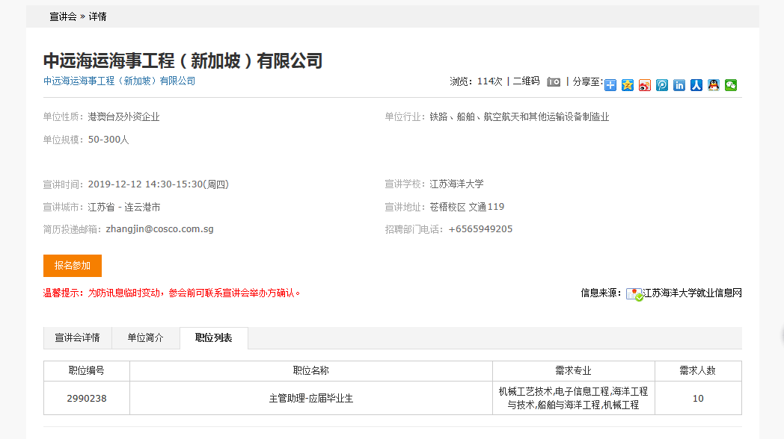Click the main company title heading

(183, 61)
